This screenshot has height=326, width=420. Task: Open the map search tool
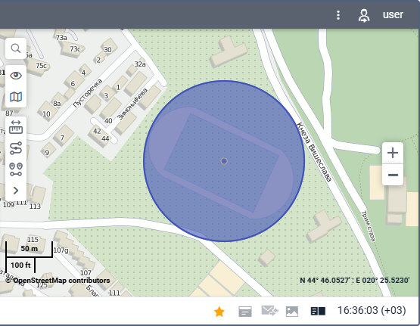point(16,48)
